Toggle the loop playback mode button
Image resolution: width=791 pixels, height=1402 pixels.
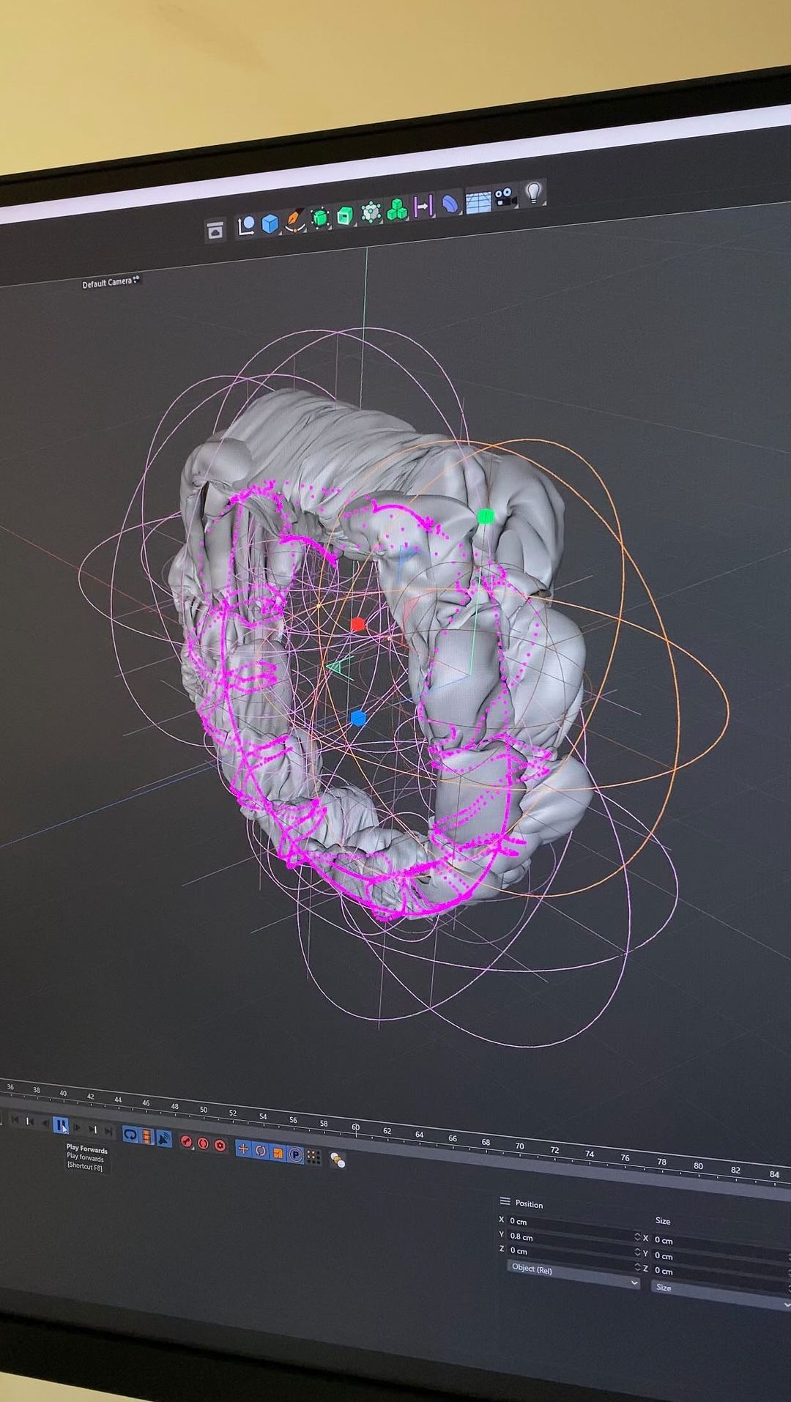[130, 1135]
